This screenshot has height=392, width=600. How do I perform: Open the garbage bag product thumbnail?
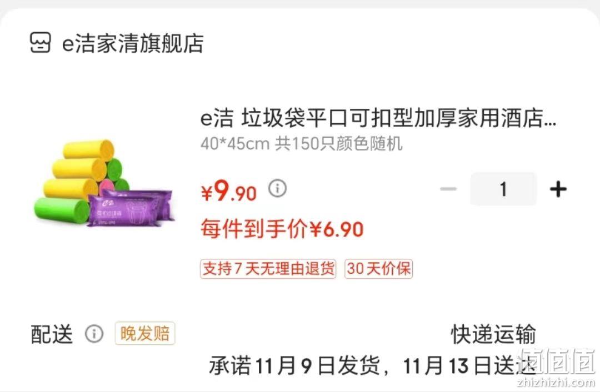click(x=103, y=184)
